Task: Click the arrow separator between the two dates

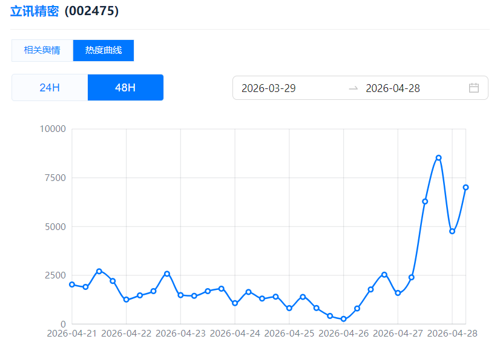Action: coord(353,88)
